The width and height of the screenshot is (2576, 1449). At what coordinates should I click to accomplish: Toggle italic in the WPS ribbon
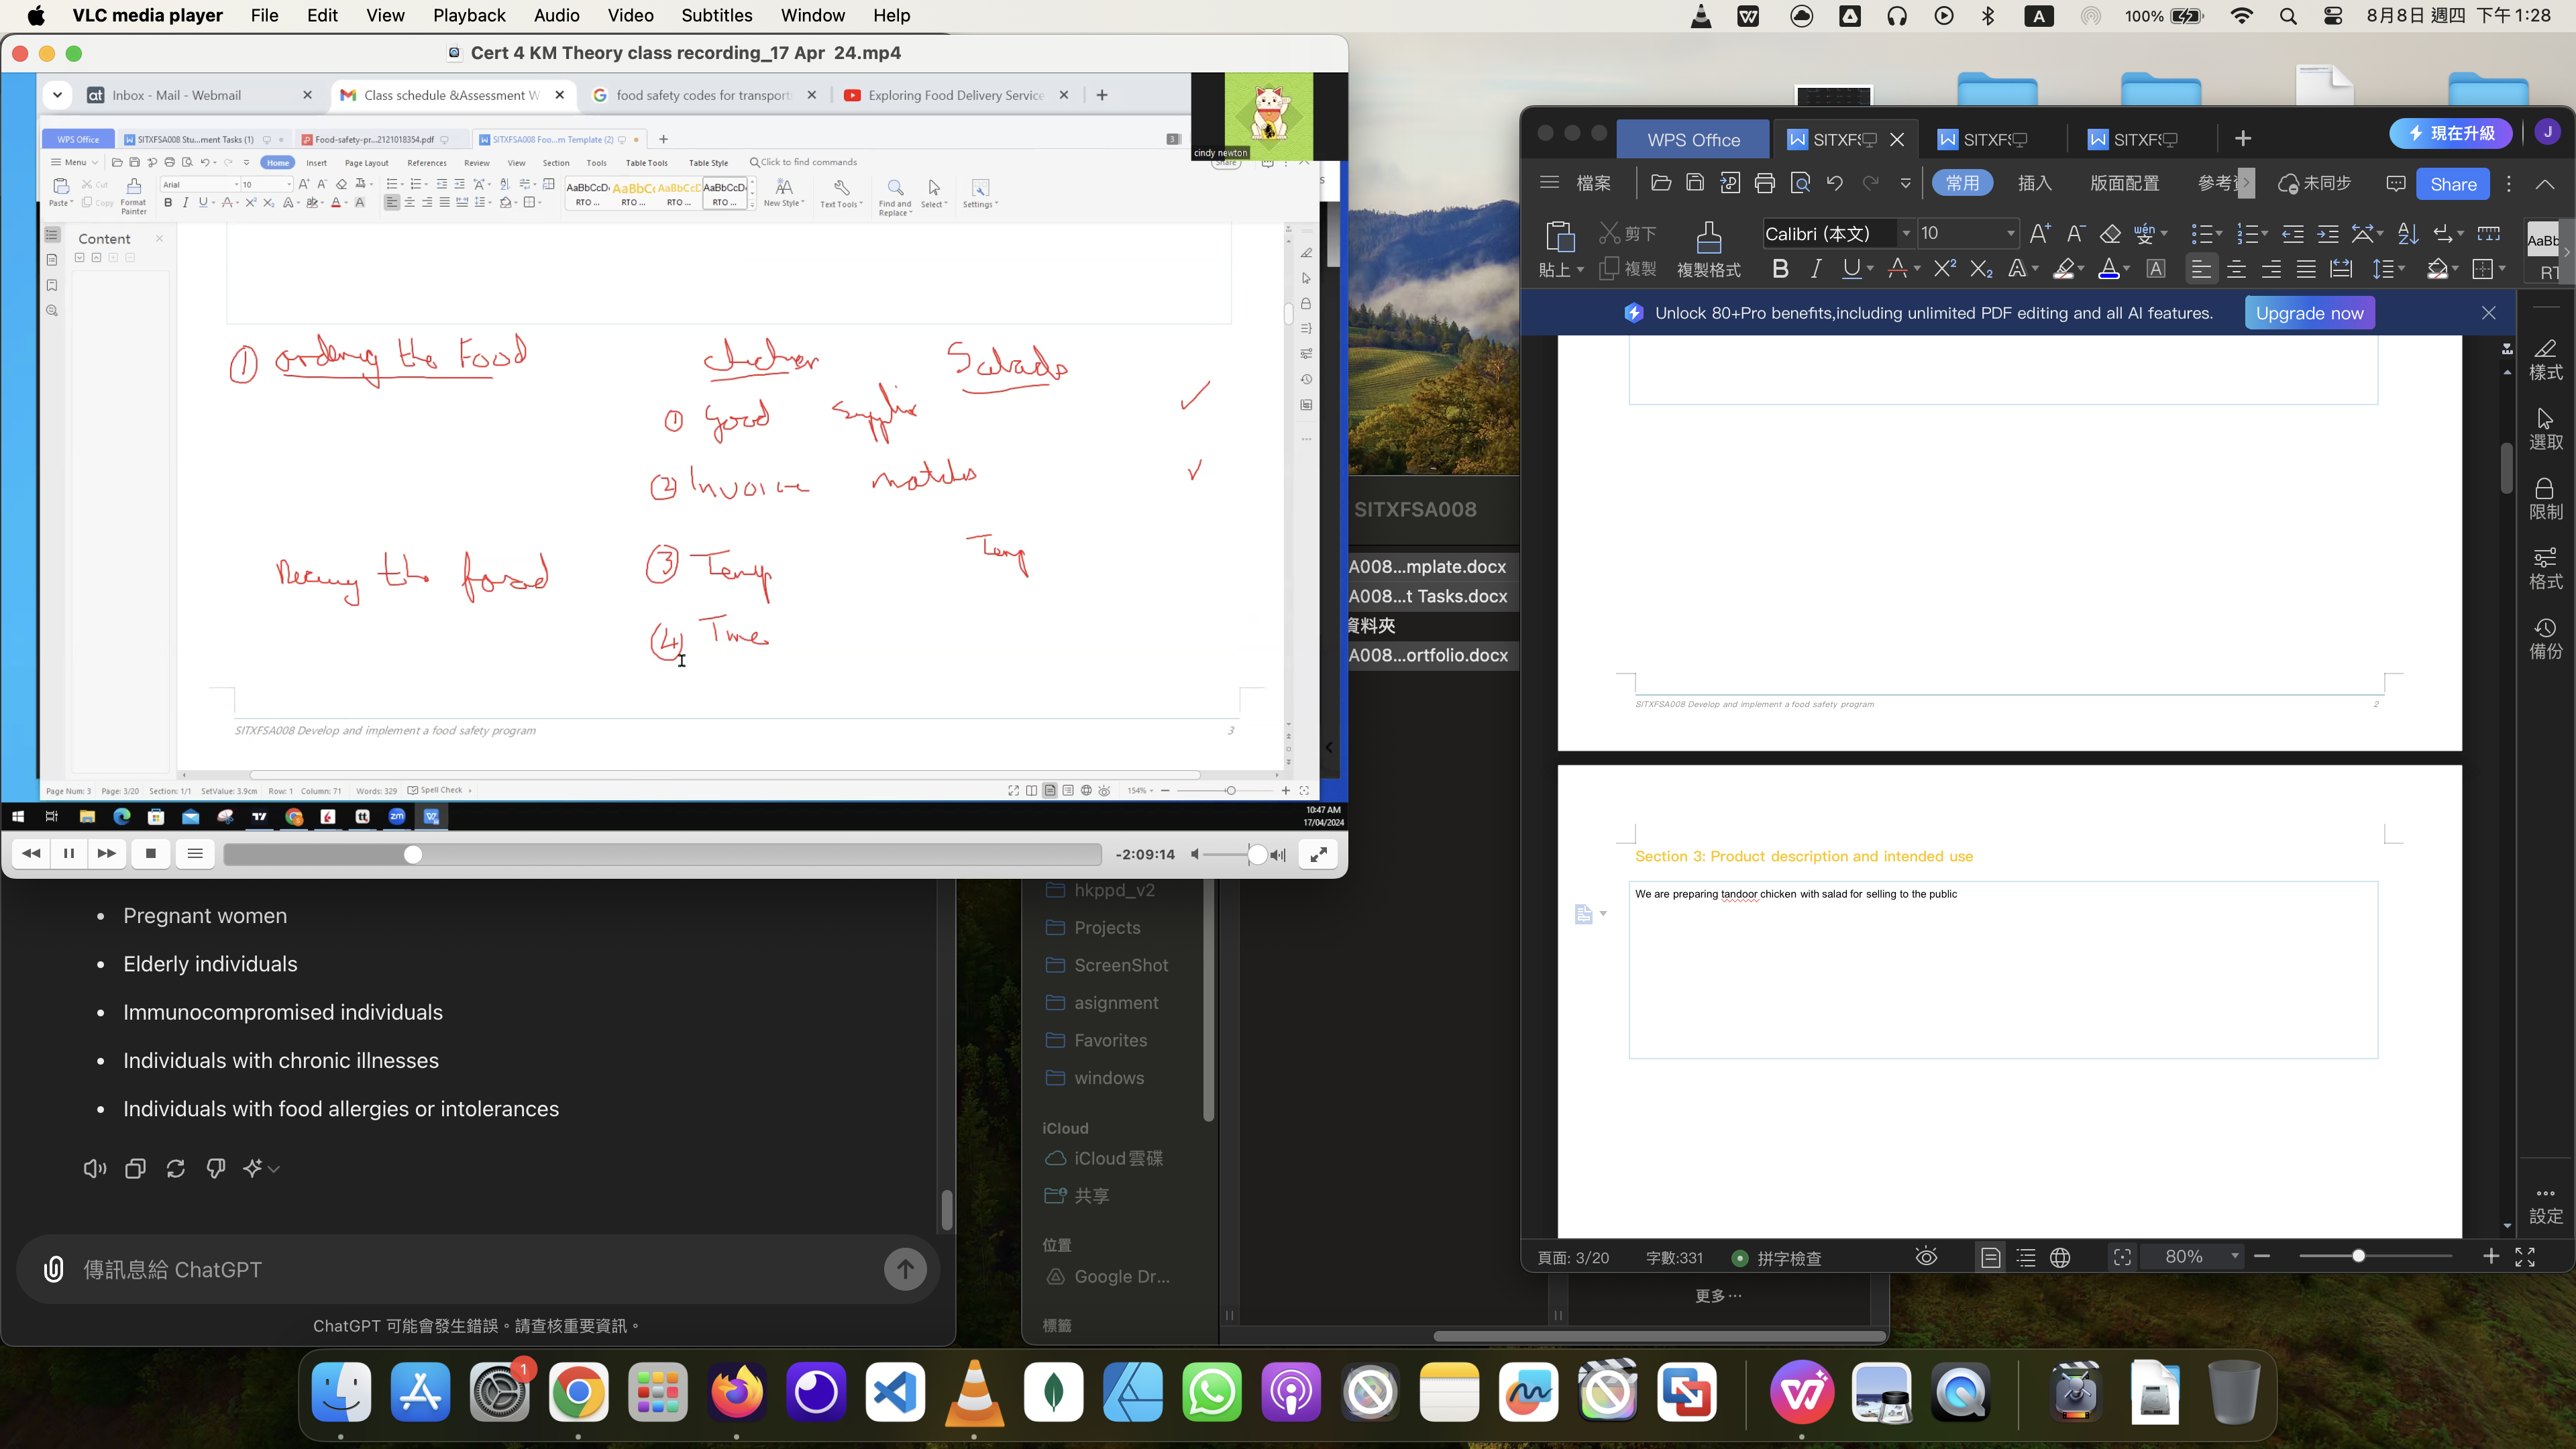[x=1816, y=268]
